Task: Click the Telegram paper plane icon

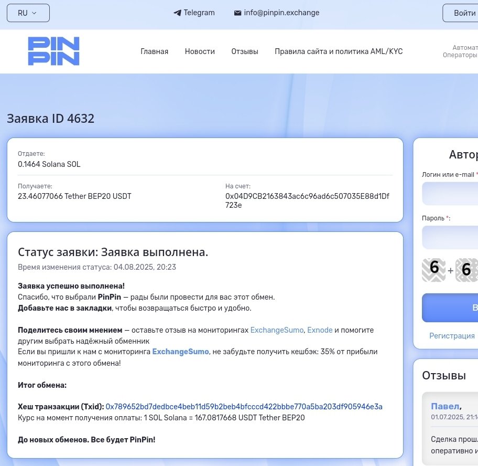Action: (177, 13)
